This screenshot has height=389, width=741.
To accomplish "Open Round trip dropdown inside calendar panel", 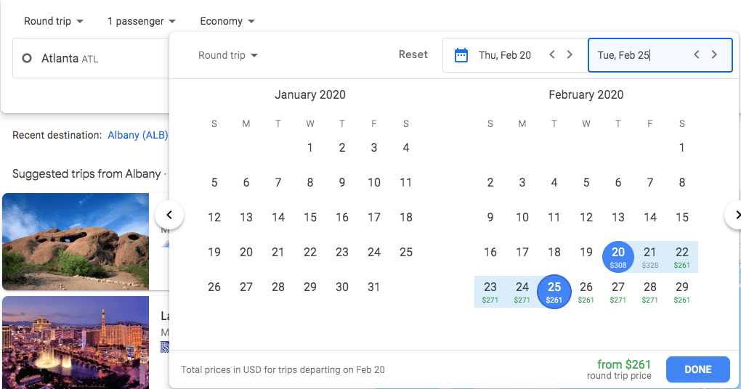I will tap(228, 56).
